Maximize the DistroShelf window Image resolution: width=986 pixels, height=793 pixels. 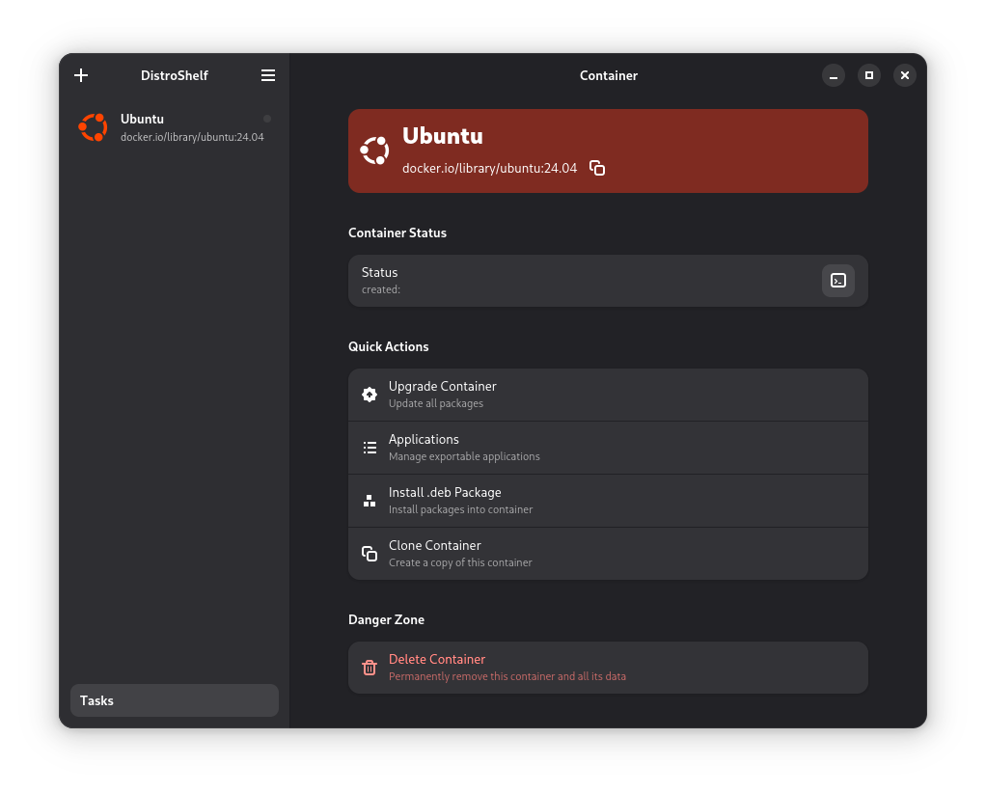click(x=869, y=75)
